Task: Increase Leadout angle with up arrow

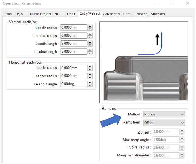Action: point(90,82)
